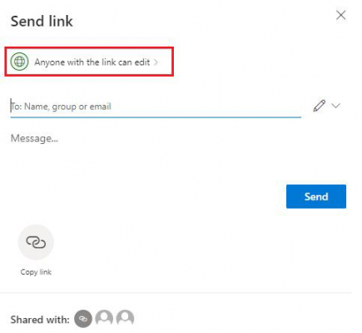Viewport: 362px width, 333px height.
Task: Close the Send link dialog
Action: (x=341, y=15)
